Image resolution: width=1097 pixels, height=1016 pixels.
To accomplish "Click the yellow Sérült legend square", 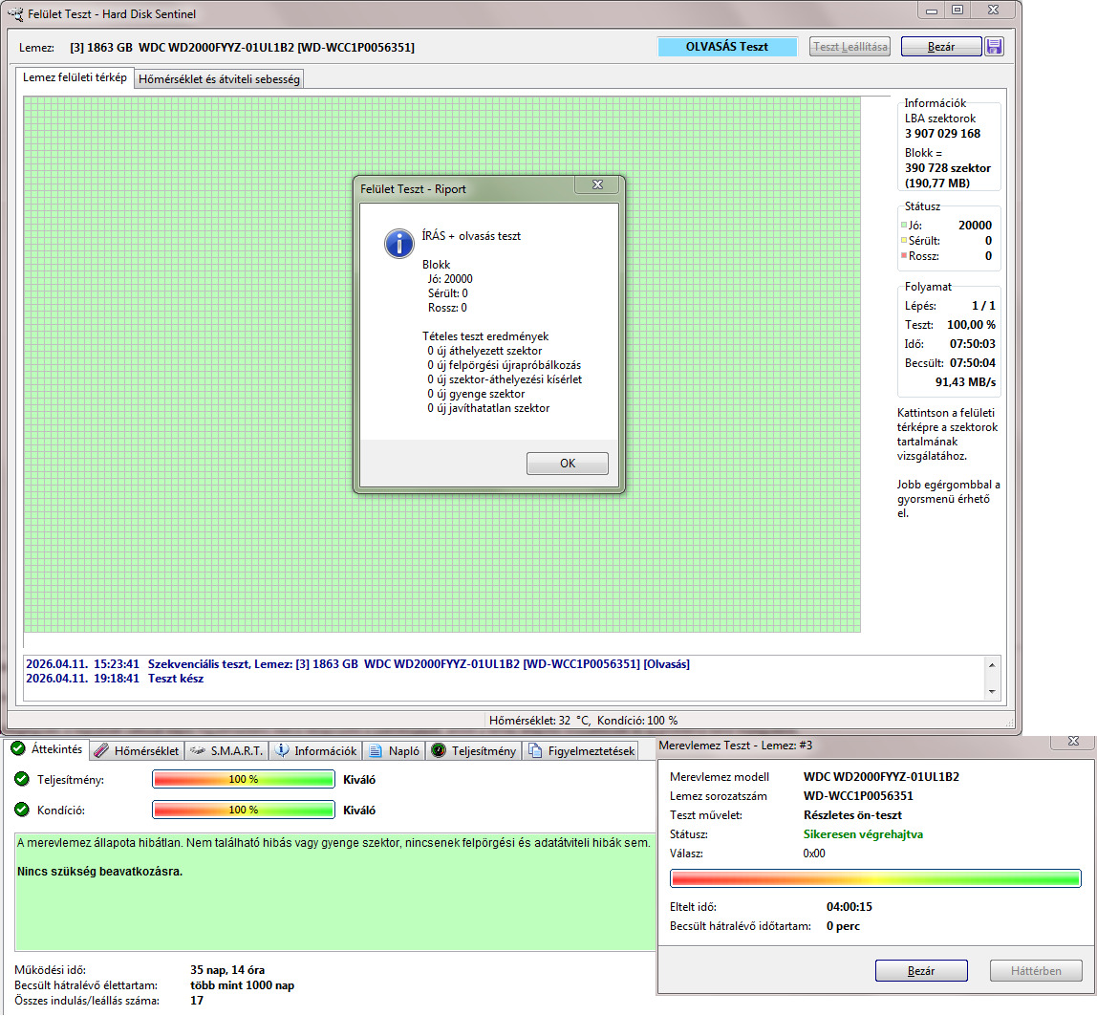I will [x=904, y=240].
